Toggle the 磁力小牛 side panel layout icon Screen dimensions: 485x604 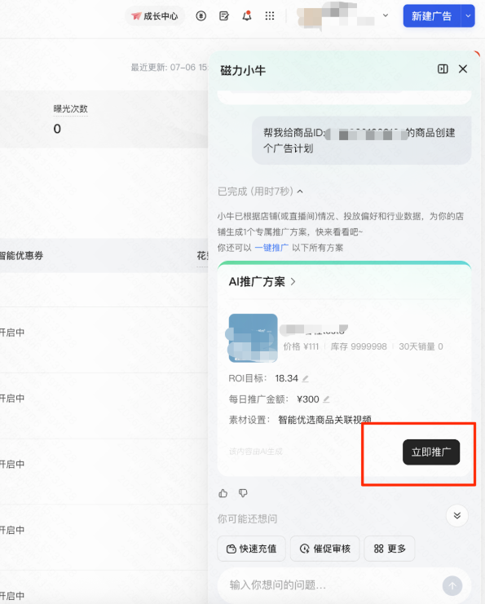pyautogui.click(x=443, y=69)
